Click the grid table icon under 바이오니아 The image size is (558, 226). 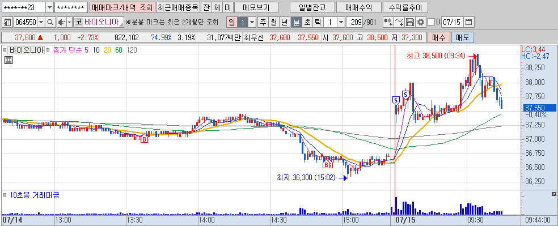point(8,60)
